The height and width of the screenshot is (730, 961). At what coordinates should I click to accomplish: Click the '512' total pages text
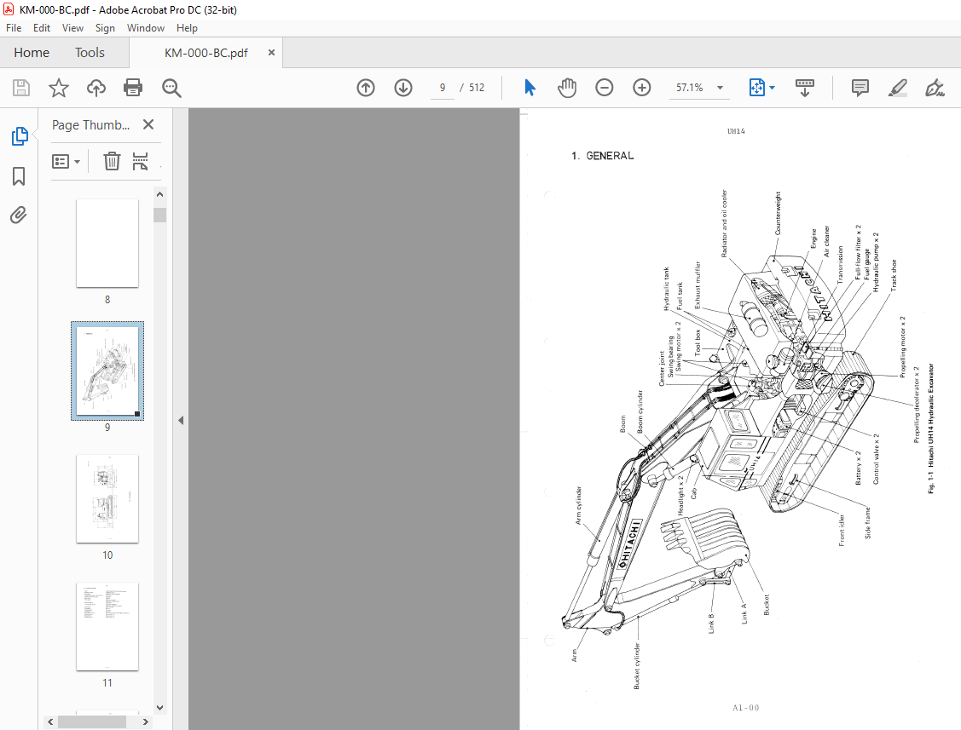[477, 88]
